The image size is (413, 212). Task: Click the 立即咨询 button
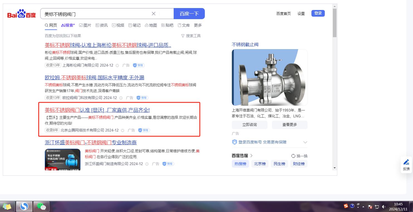250,125
